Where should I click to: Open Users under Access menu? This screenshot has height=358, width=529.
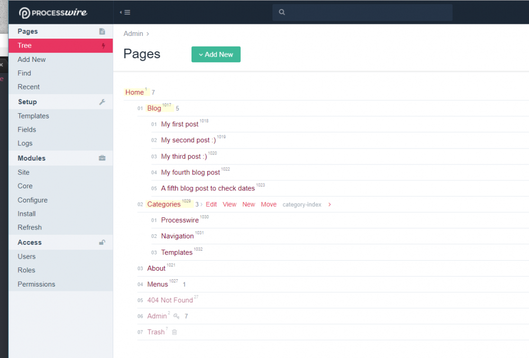click(x=26, y=256)
